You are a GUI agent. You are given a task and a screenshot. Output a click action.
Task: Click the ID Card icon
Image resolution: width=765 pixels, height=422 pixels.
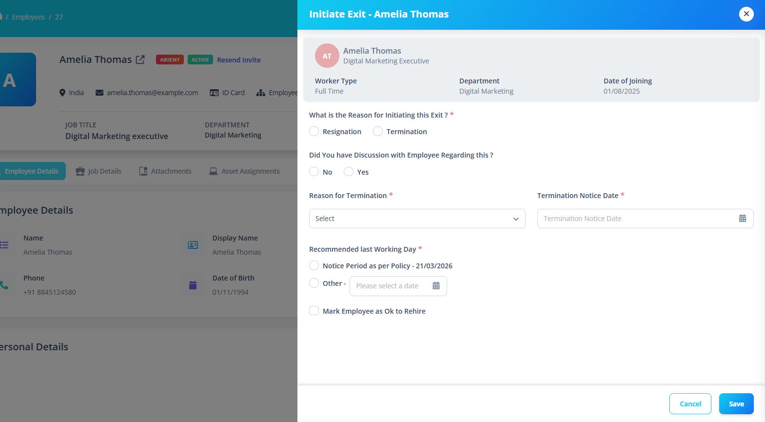(214, 93)
